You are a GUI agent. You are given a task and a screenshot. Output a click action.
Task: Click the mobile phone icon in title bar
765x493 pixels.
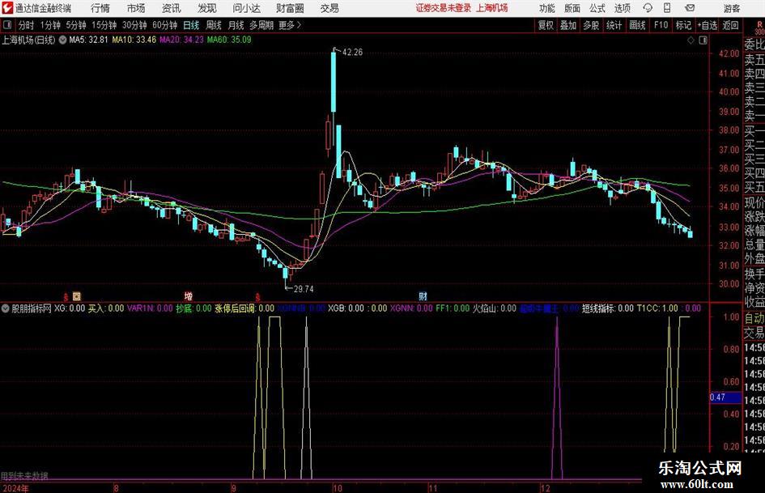pyautogui.click(x=667, y=8)
